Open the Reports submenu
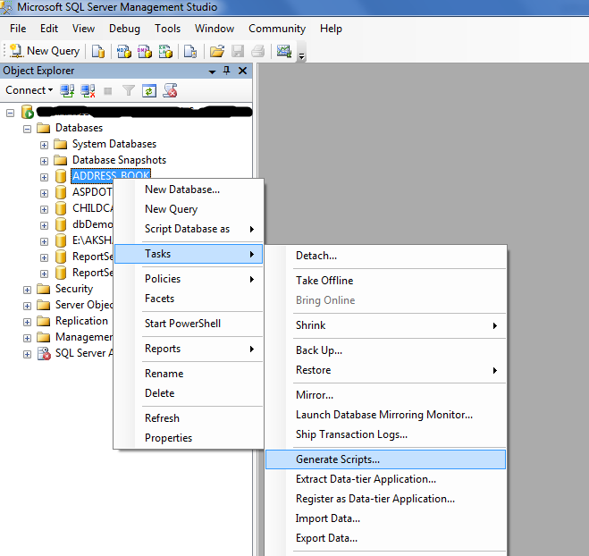The height and width of the screenshot is (556, 589). coord(189,349)
